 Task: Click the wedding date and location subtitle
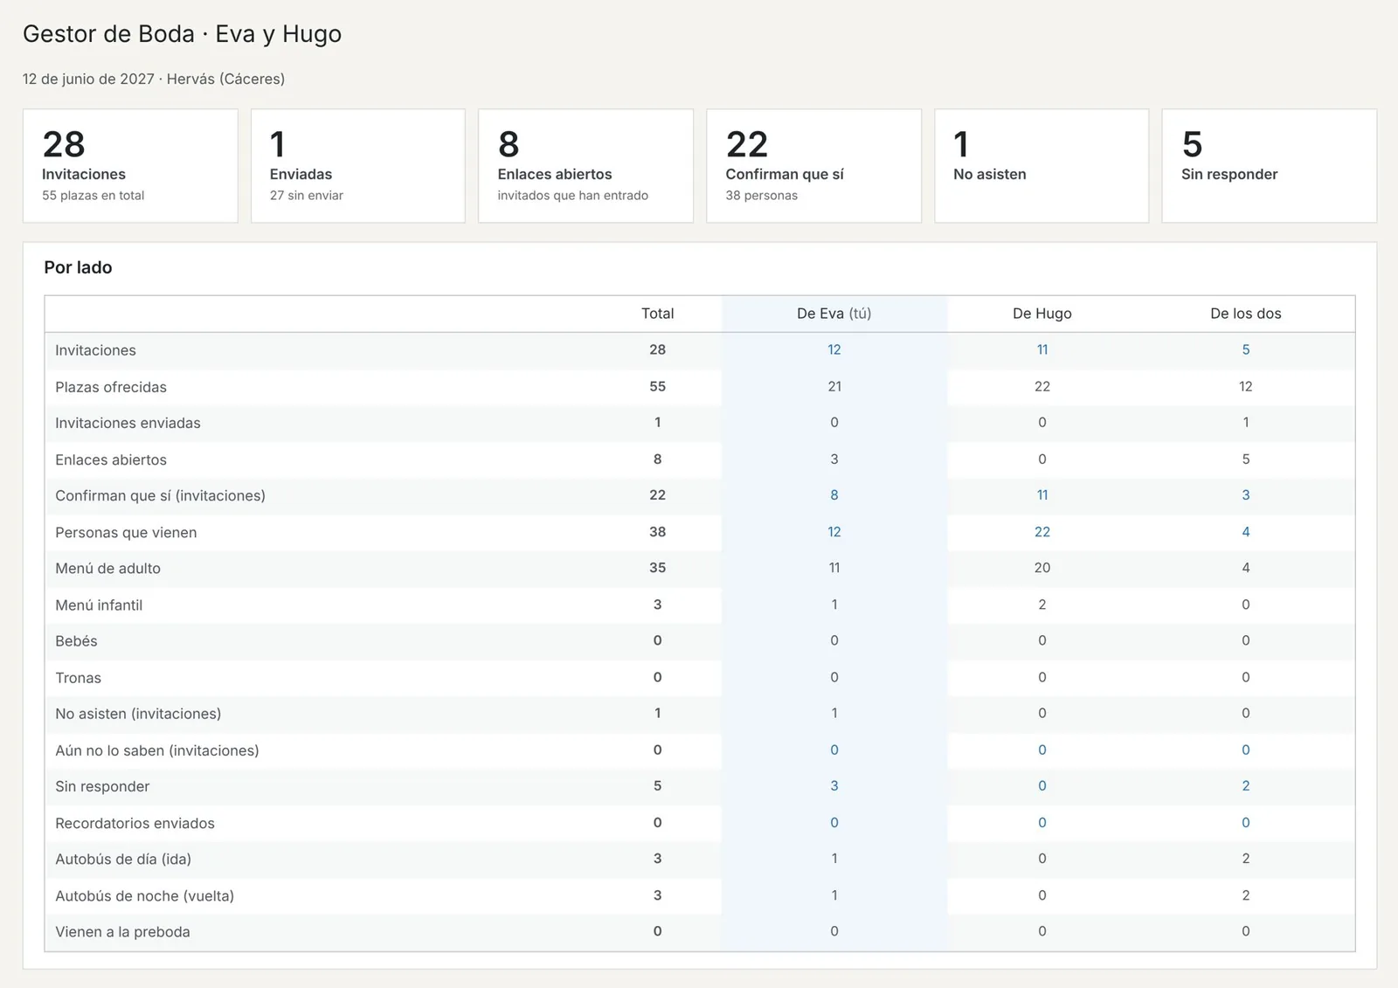point(154,79)
